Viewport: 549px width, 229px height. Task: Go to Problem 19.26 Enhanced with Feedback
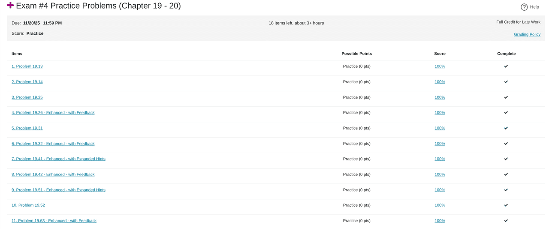pyautogui.click(x=53, y=113)
